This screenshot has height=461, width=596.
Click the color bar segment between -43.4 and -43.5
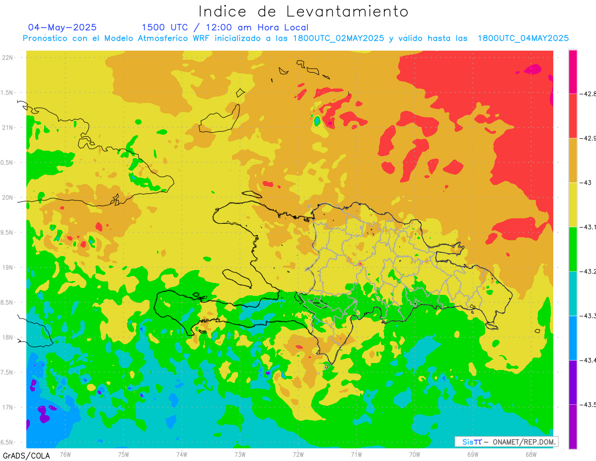tap(573, 382)
